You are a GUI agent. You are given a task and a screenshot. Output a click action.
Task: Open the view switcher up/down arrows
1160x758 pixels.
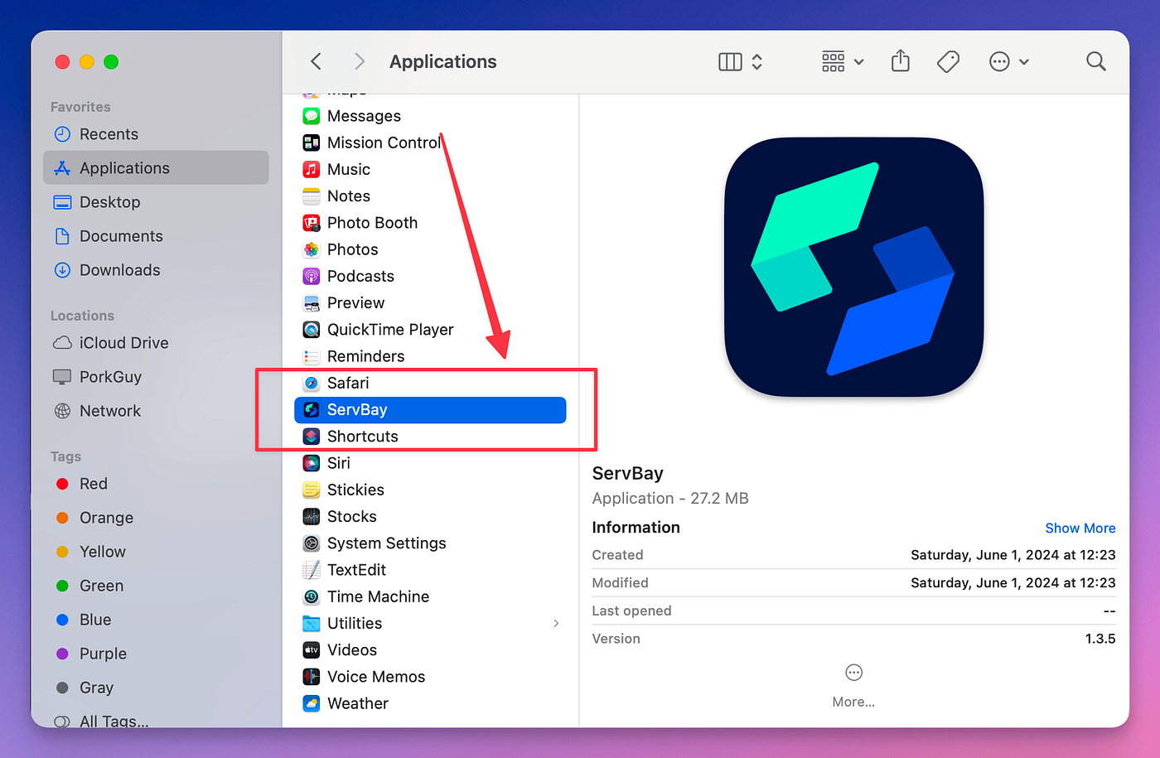point(756,62)
